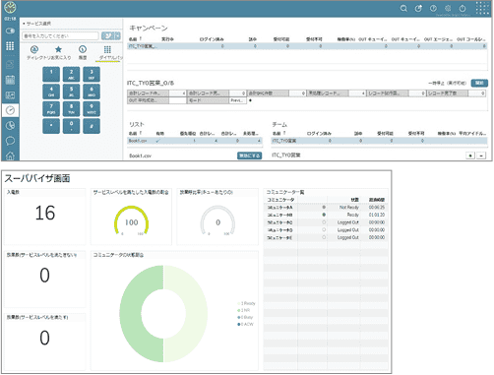Open the dropdown arrow on the call button
The height and width of the screenshot is (375, 494).
tap(117, 35)
